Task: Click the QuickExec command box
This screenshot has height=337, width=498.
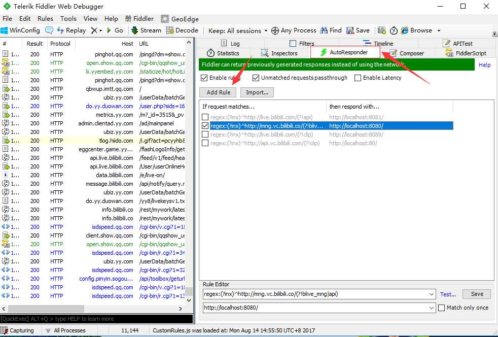Action: pos(96,319)
